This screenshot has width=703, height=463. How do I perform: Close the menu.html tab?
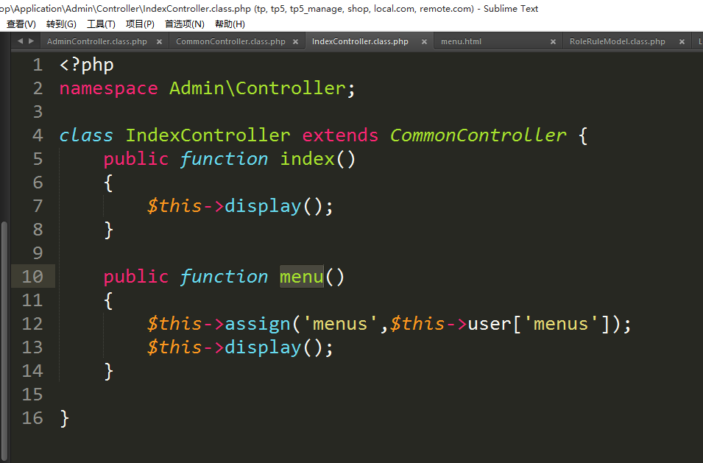point(553,42)
